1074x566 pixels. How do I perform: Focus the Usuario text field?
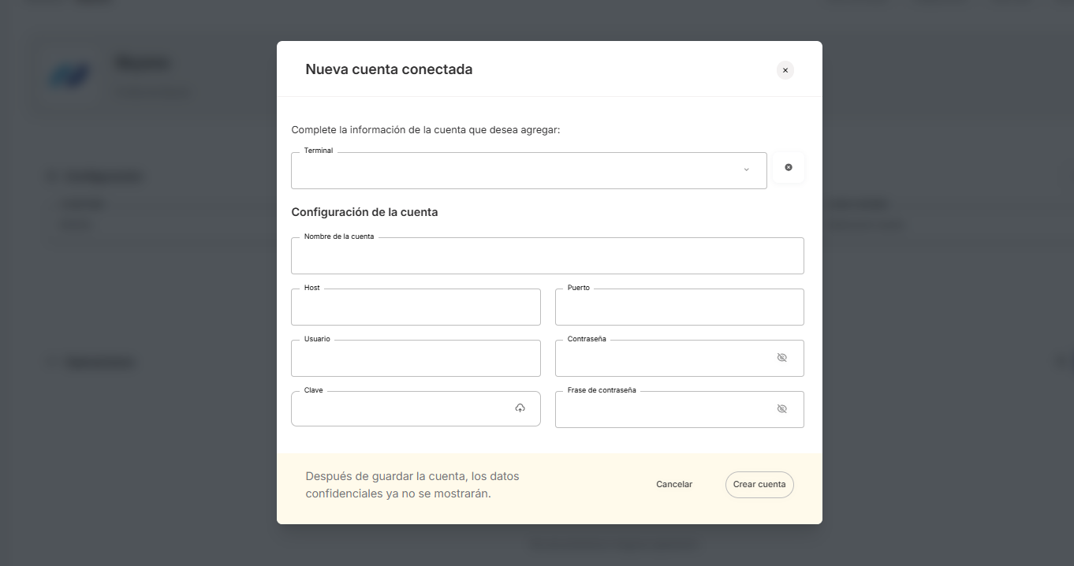point(416,359)
